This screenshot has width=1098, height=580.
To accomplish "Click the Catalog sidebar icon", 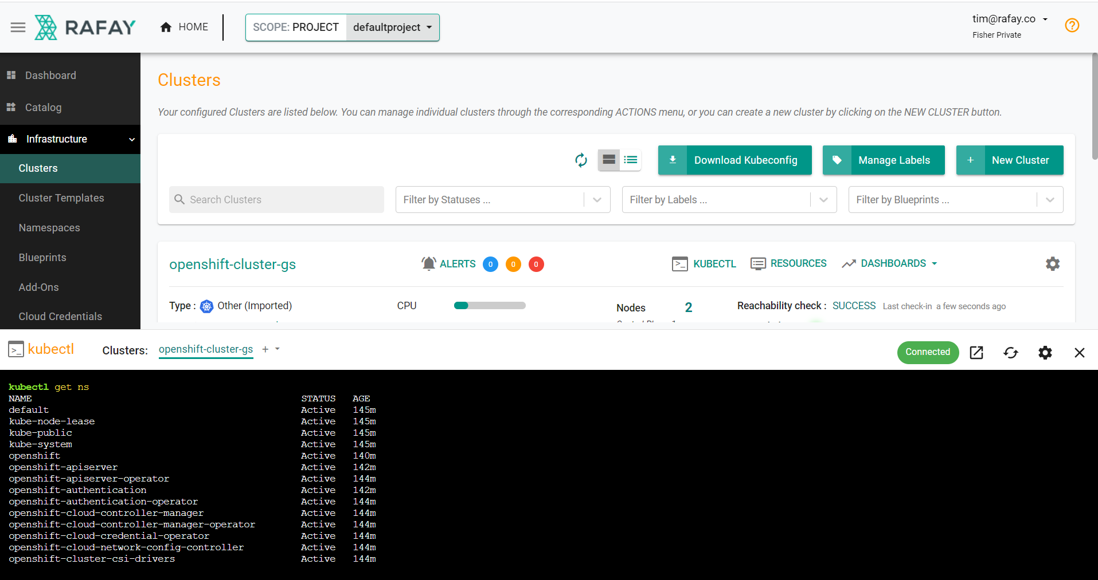I will coord(11,107).
